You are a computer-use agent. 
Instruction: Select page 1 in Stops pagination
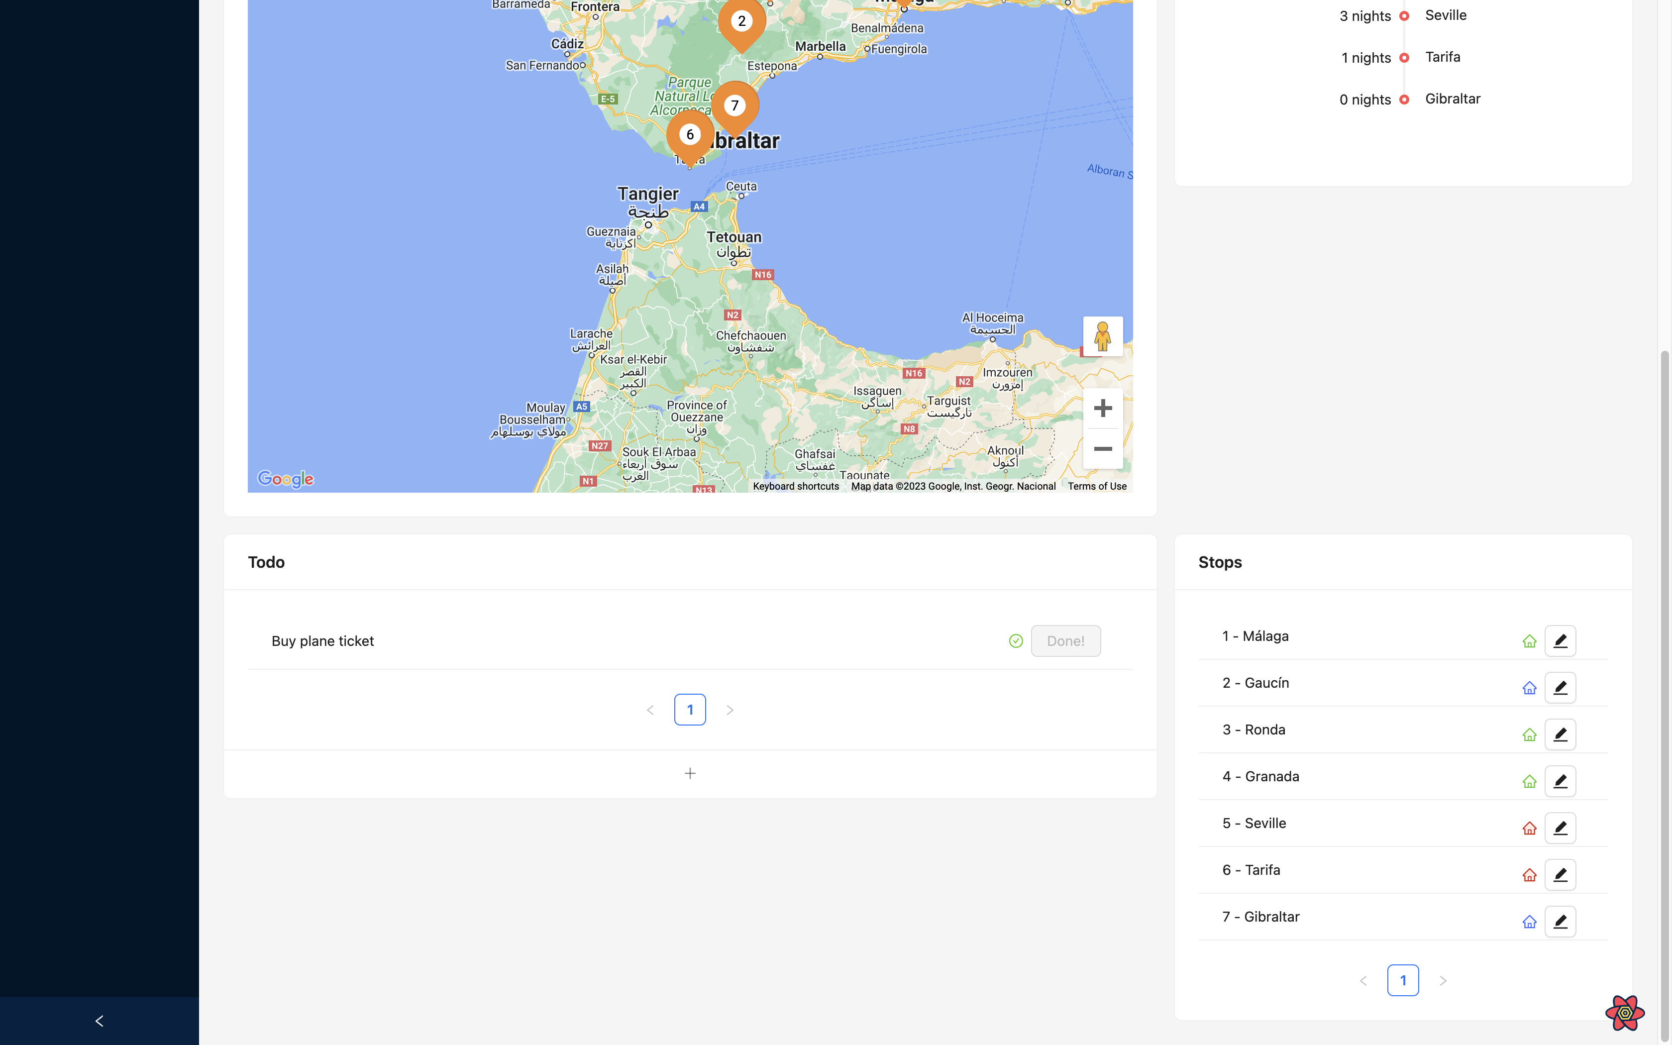point(1403,980)
